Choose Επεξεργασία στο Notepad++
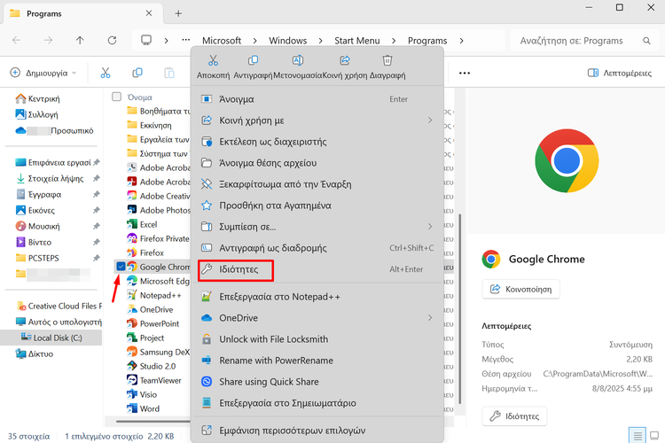 coord(317,297)
